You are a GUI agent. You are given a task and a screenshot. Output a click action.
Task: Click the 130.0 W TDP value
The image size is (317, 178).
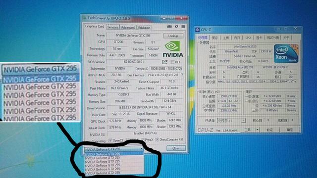266,51
